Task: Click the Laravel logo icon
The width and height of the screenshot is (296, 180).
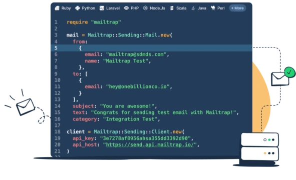Action: (102, 8)
